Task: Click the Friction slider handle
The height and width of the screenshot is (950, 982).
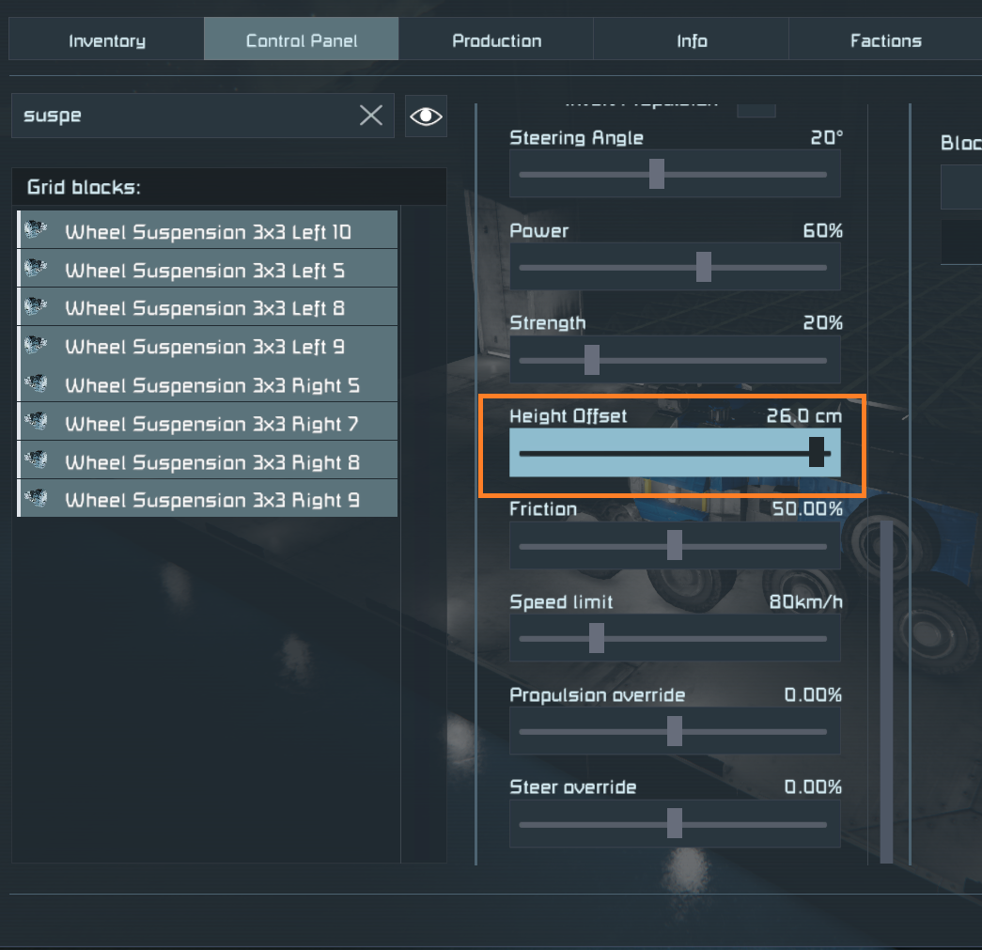Action: tap(674, 546)
